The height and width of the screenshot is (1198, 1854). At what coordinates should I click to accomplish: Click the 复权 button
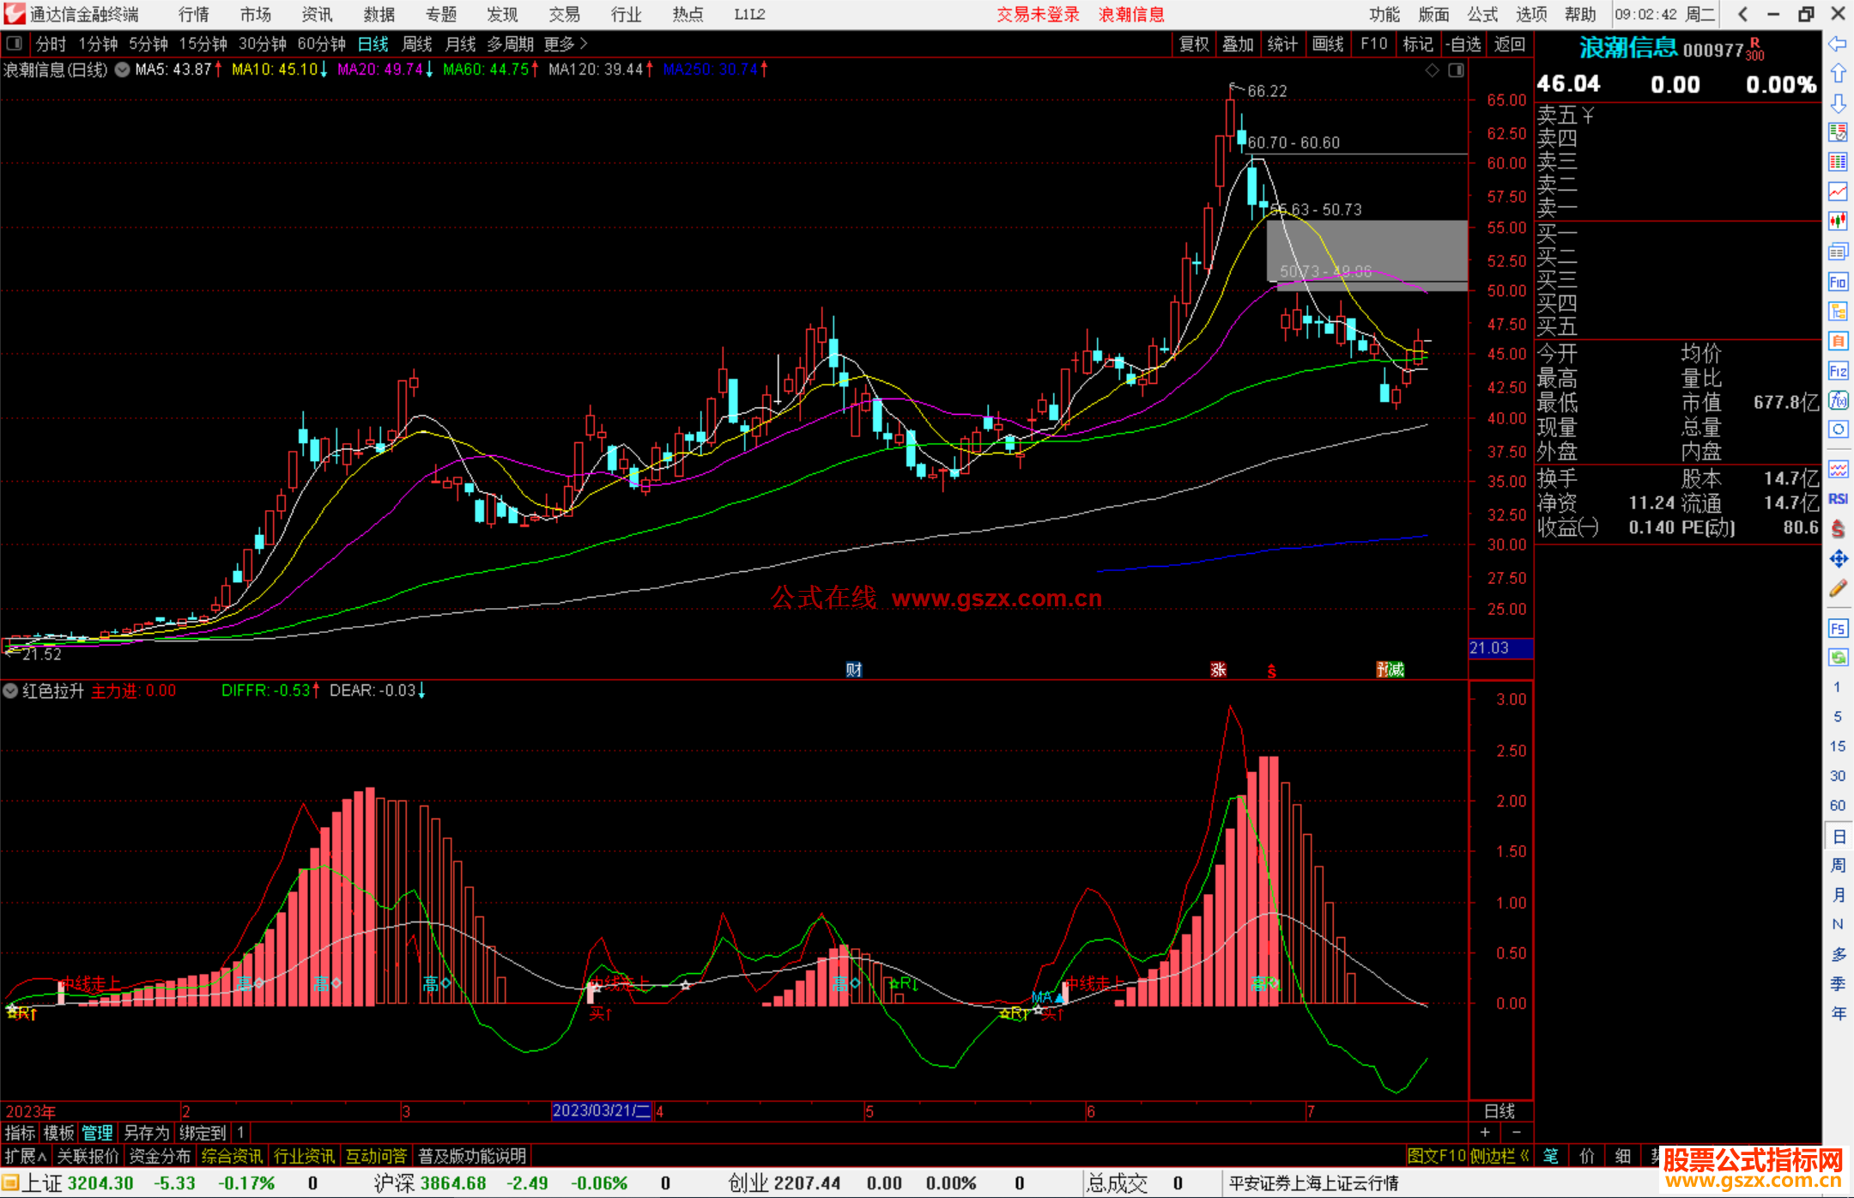pos(1194,44)
